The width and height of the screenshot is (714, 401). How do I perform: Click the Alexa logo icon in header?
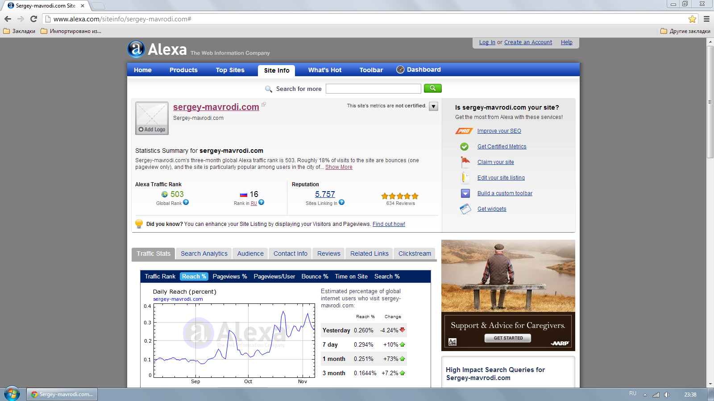tap(136, 49)
